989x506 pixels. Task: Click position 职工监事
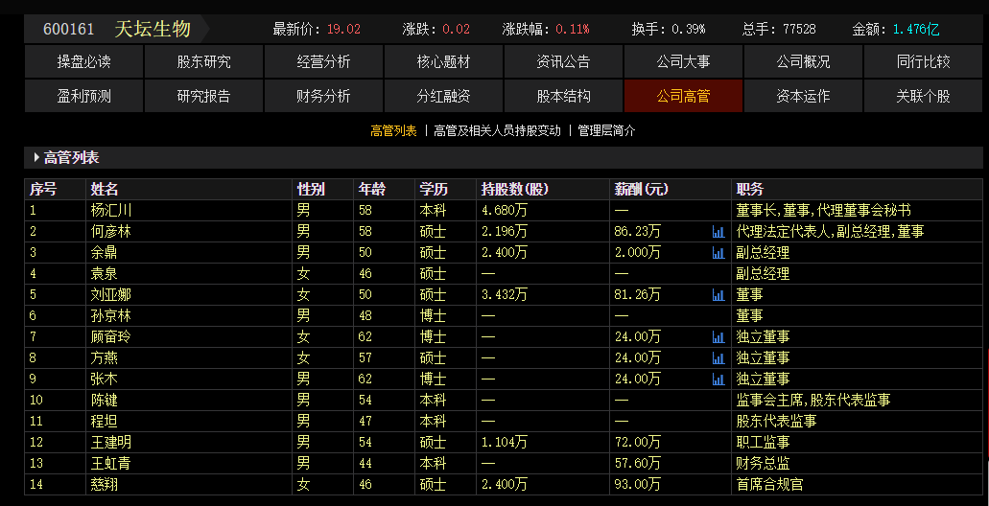pyautogui.click(x=763, y=443)
